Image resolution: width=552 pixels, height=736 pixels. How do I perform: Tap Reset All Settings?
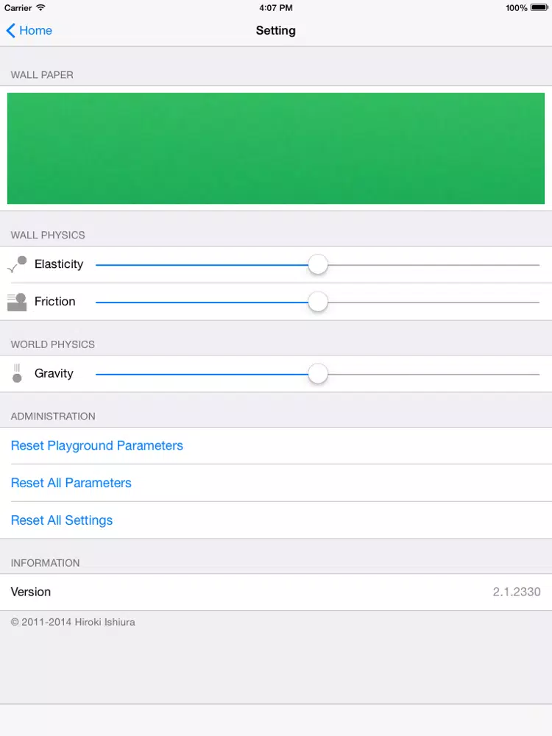tap(62, 520)
